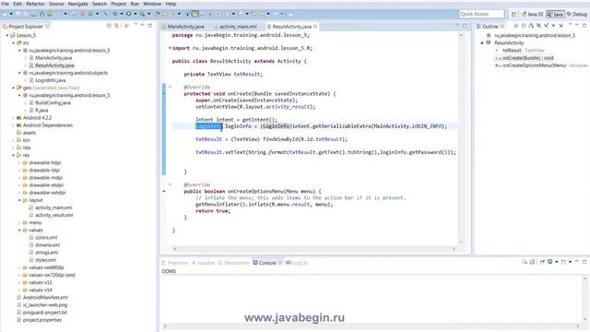The width and height of the screenshot is (590, 332).
Task: Select the Java perspective button
Action: coord(555,15)
